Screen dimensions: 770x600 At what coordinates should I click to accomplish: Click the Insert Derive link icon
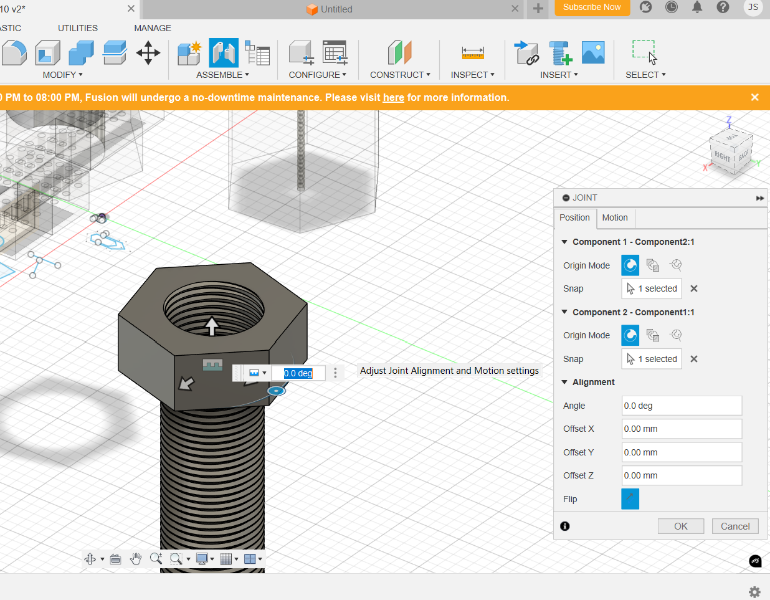pyautogui.click(x=526, y=53)
